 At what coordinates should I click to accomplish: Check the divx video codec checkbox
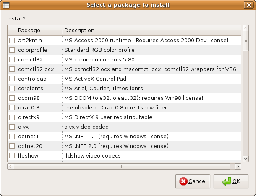[12, 127]
